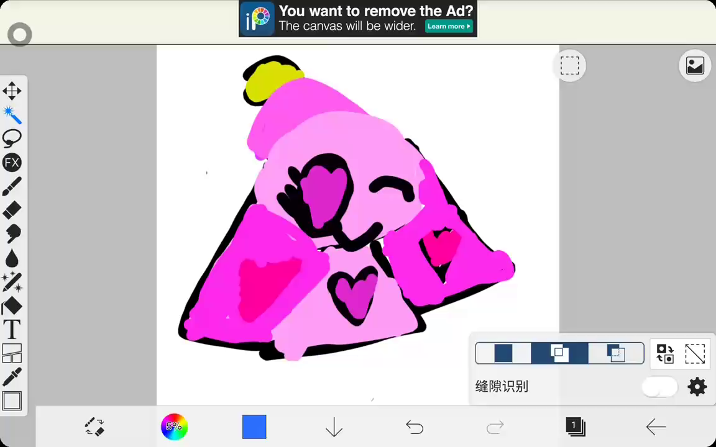Open the blue current color swatch
Viewport: 716px width, 447px height.
click(x=254, y=427)
